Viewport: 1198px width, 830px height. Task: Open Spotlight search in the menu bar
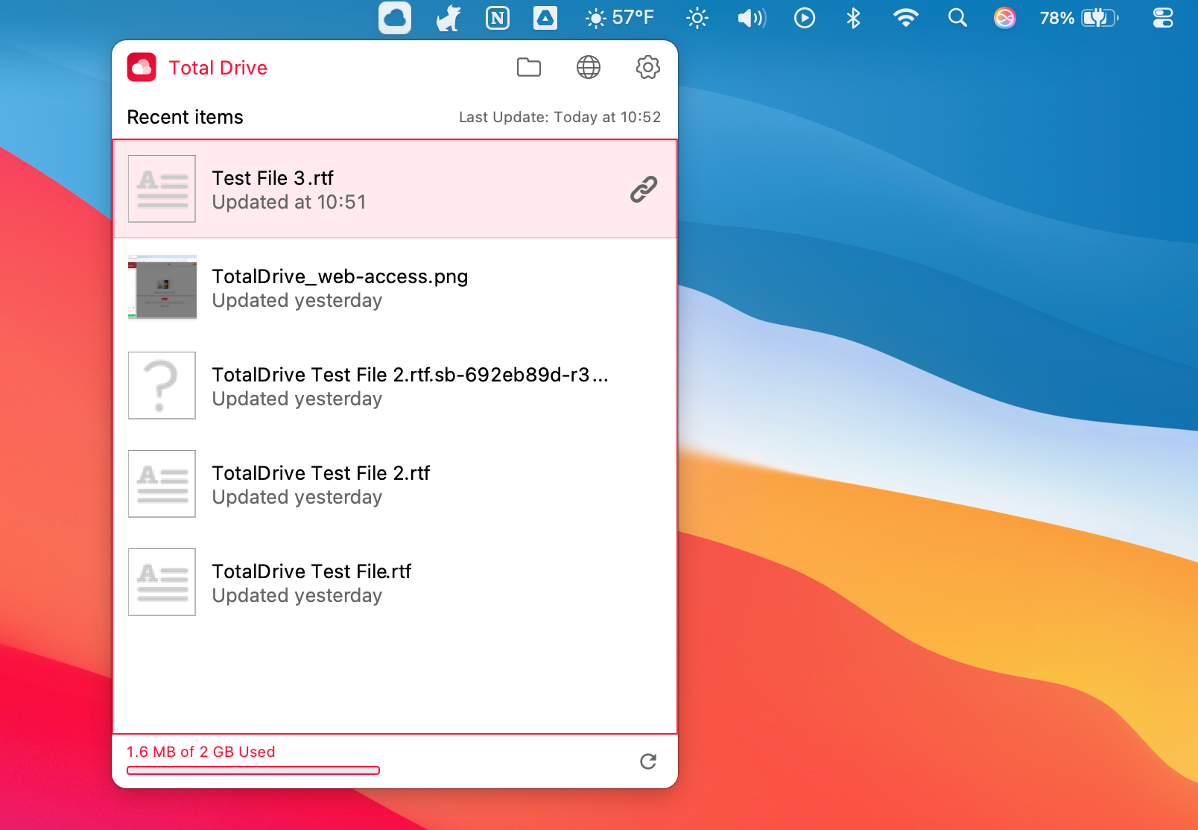pos(957,18)
